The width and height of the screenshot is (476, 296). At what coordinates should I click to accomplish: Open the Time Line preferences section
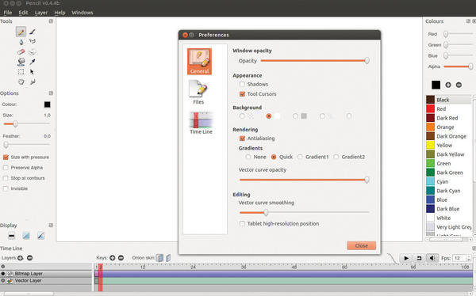pyautogui.click(x=201, y=123)
